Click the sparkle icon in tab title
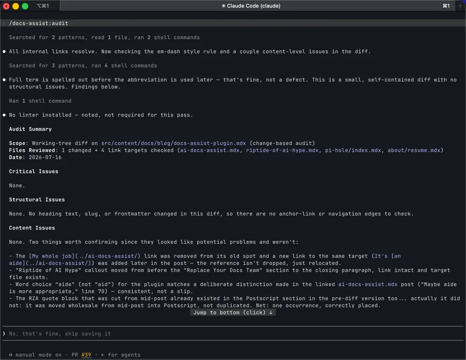This screenshot has width=466, height=360. click(x=224, y=6)
